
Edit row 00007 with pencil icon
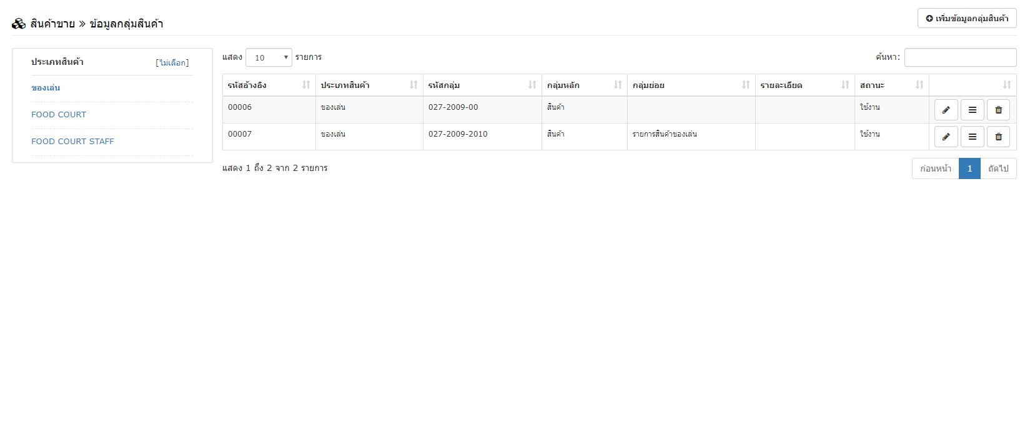(x=946, y=137)
